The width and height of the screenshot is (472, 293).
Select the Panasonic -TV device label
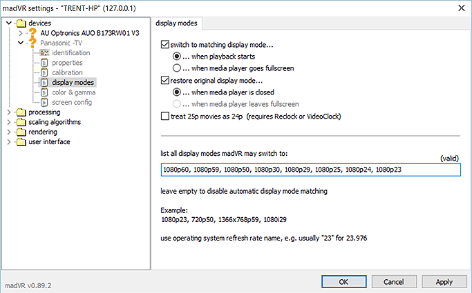61,43
